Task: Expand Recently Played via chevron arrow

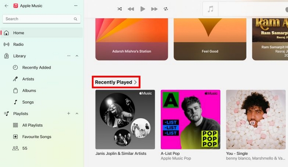Action: tap(136, 82)
